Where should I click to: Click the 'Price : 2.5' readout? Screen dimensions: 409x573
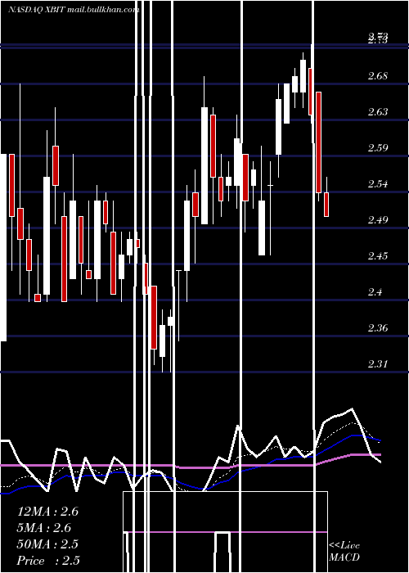click(x=48, y=560)
